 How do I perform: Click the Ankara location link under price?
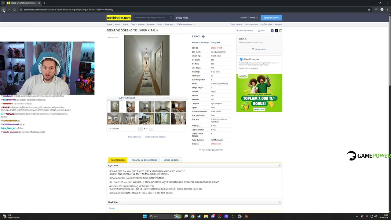pos(195,42)
